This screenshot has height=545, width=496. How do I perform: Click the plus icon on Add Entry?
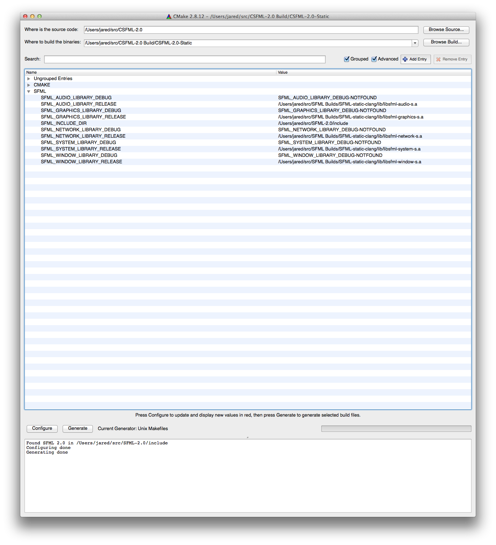click(x=405, y=59)
